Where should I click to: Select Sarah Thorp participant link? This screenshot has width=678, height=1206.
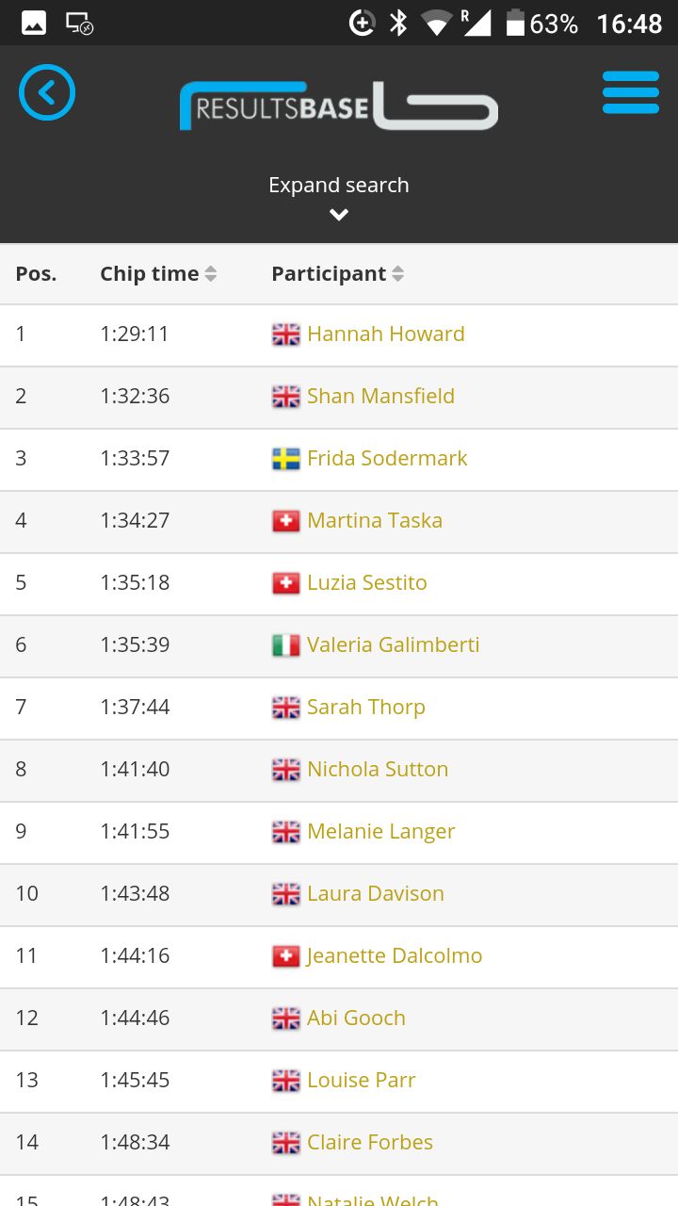[366, 708]
